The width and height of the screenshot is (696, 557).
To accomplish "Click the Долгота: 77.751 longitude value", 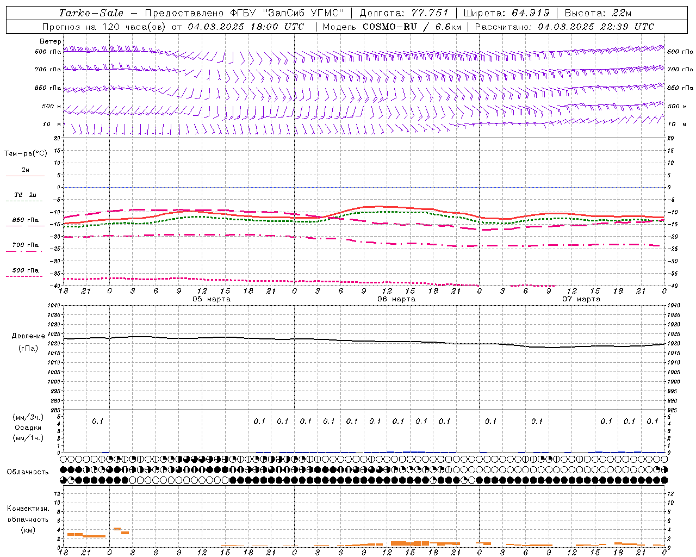I will click(404, 13).
